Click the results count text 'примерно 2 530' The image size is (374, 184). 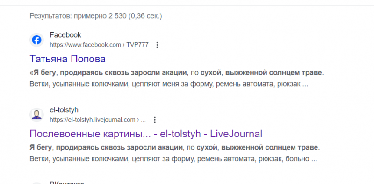[x=100, y=16]
